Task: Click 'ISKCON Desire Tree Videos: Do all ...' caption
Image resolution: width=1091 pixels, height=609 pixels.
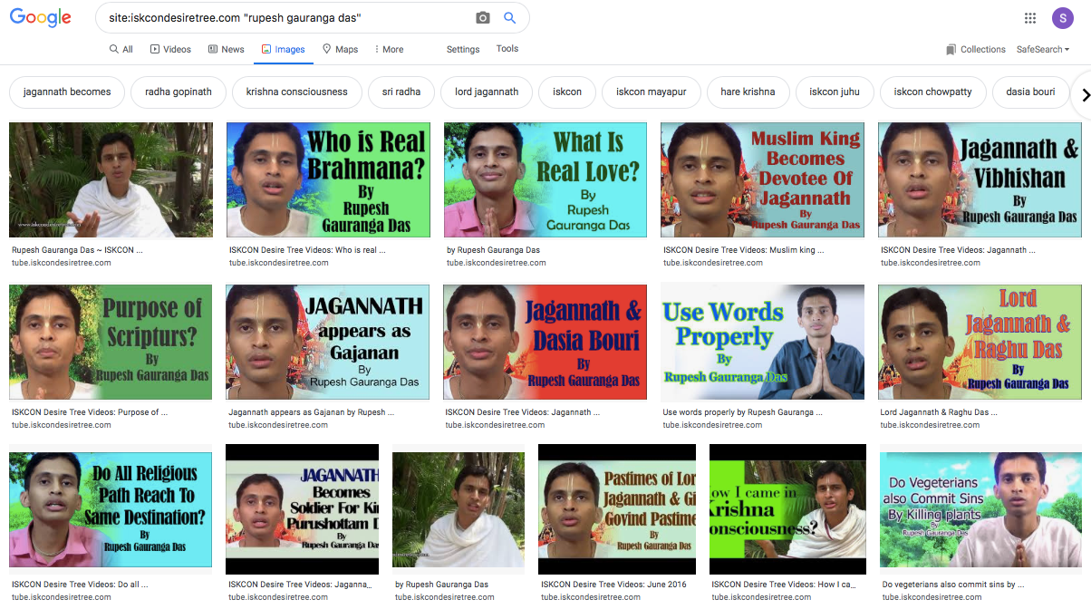Action: (80, 585)
